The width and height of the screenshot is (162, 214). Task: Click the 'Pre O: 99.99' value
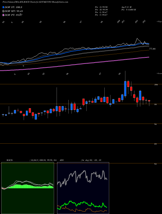[101, 7]
